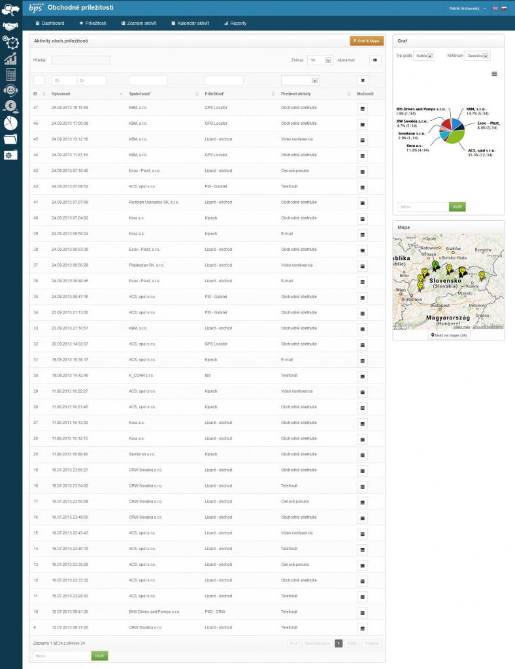Click the green ACS slice in pie chart
The image size is (515, 669).
pyautogui.click(x=456, y=137)
